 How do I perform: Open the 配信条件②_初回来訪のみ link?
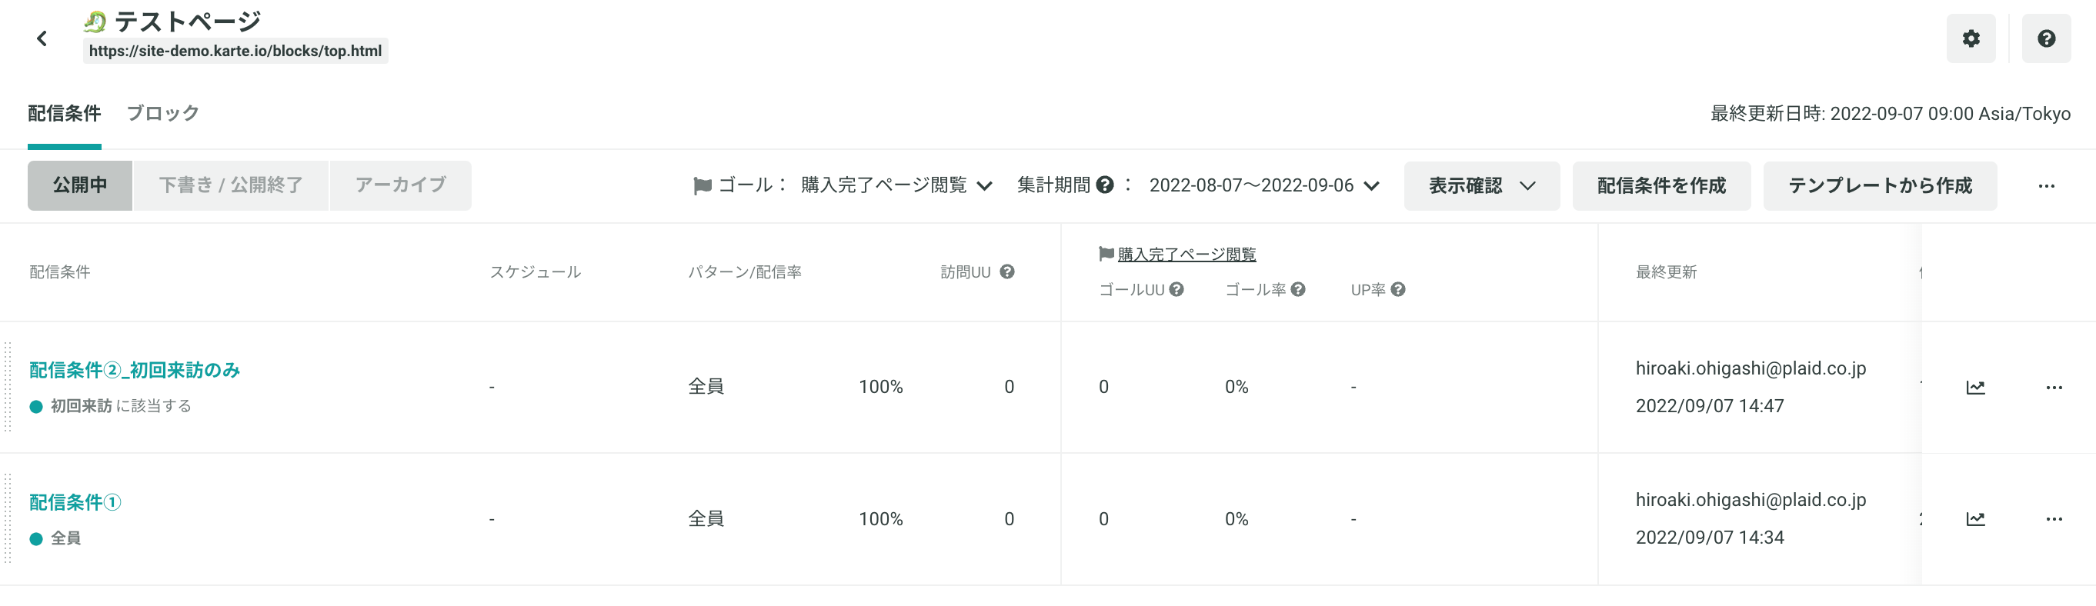134,370
